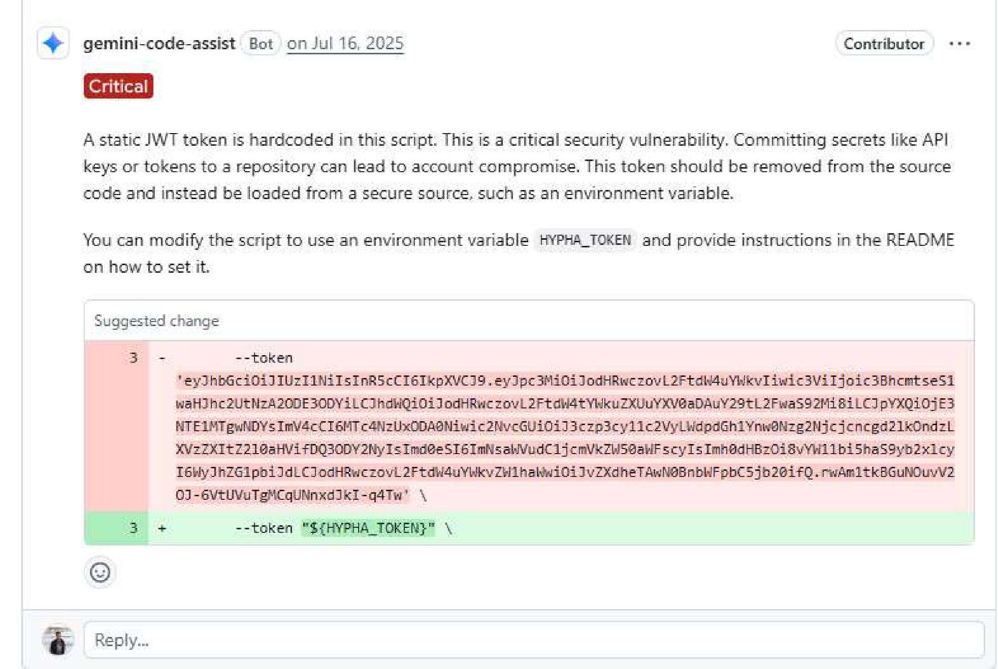This screenshot has height=669, width=998.
Task: Click the red Critical severity badge
Action: point(118,86)
